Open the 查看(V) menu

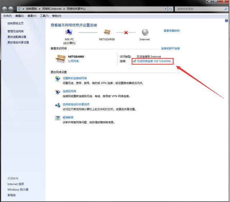tap(32, 16)
